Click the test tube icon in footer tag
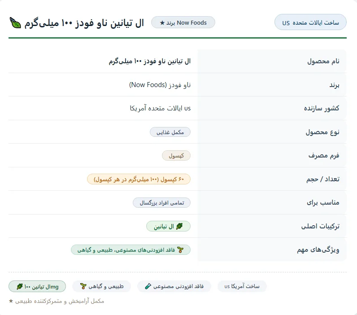 tap(148, 286)
